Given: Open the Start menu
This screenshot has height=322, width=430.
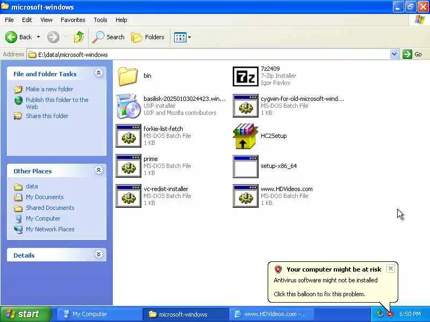Looking at the screenshot, I should point(26,314).
